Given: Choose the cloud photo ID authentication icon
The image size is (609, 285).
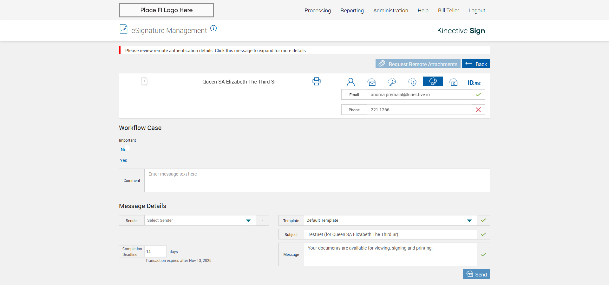Looking at the screenshot, I should (x=454, y=82).
